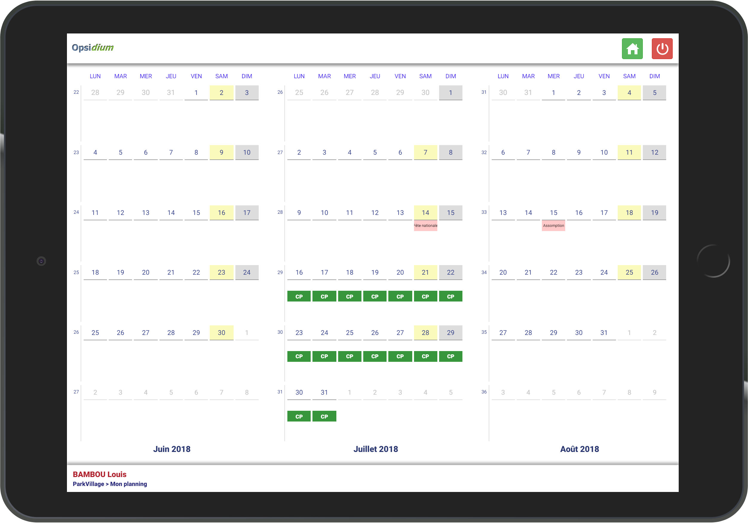The width and height of the screenshot is (748, 523).
Task: Select Sunday July 1 in Juillet 2018
Action: [450, 93]
